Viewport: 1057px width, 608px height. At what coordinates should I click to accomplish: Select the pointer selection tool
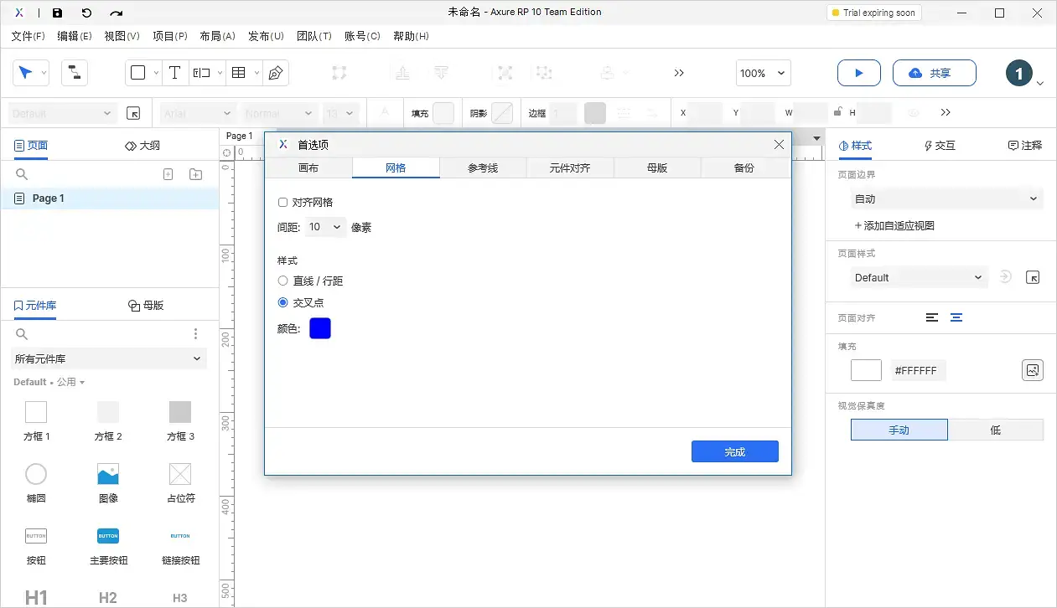coord(25,73)
